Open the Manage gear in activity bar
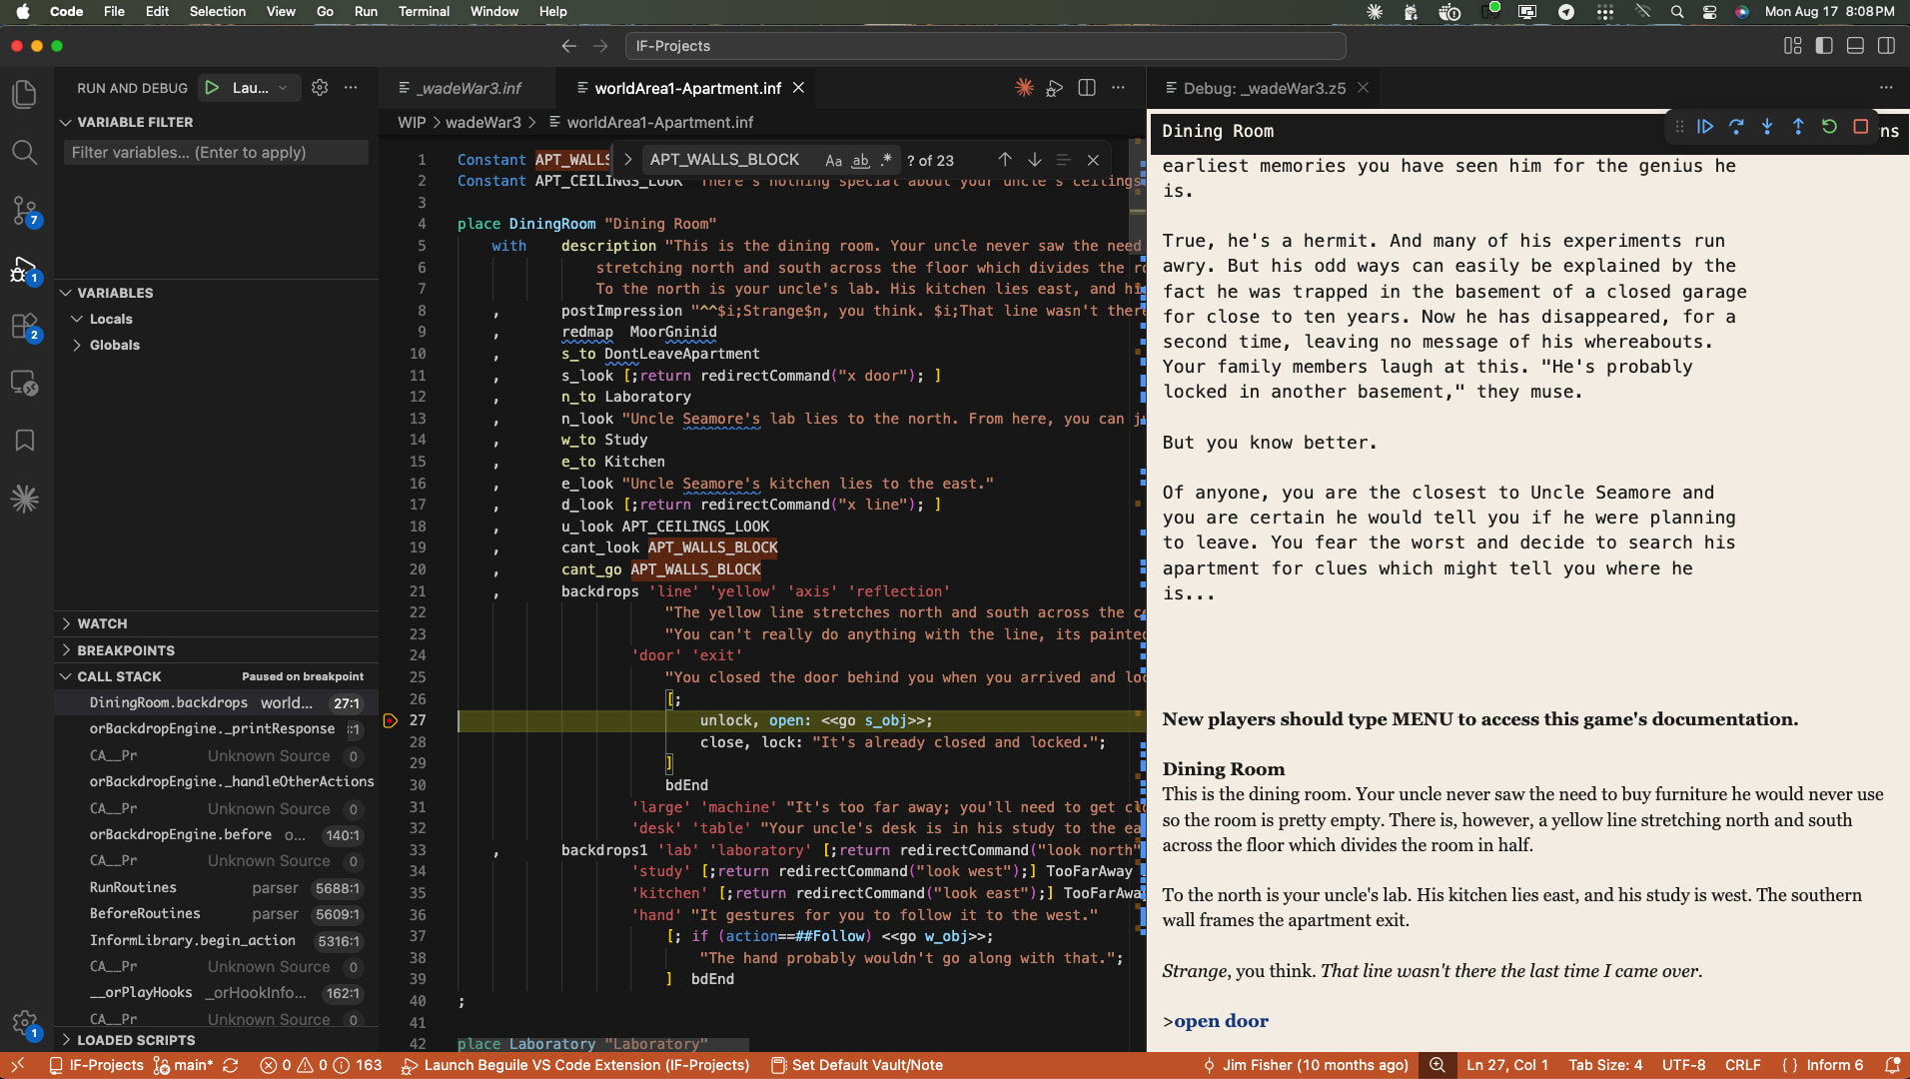 [24, 1022]
